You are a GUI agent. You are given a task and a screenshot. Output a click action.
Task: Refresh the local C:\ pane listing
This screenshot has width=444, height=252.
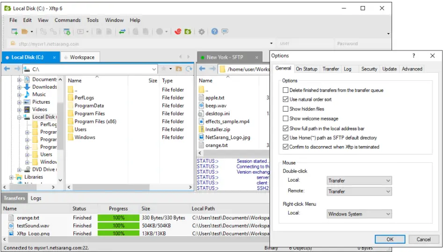189,69
